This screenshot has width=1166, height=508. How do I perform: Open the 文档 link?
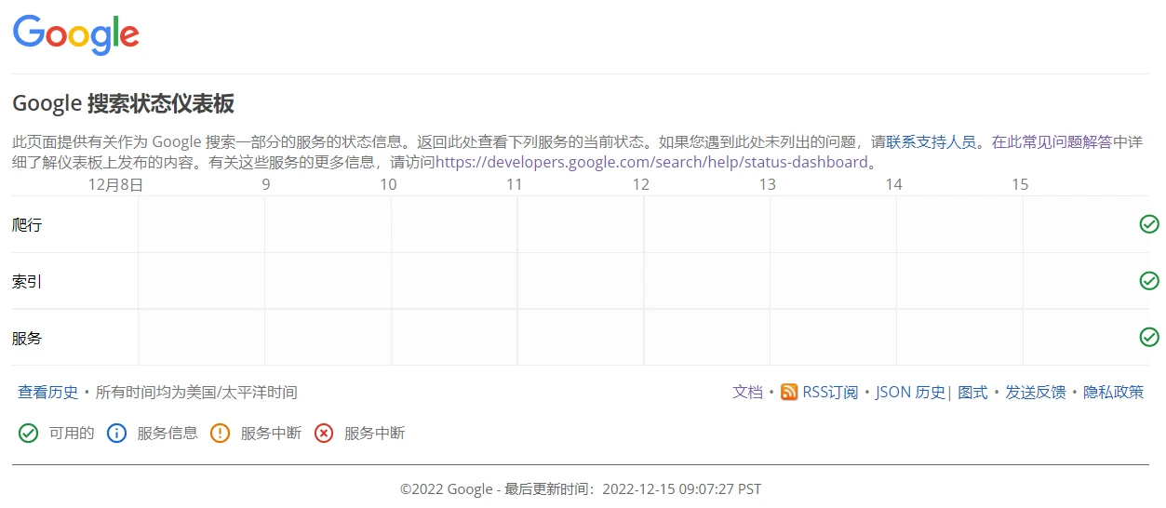point(747,393)
